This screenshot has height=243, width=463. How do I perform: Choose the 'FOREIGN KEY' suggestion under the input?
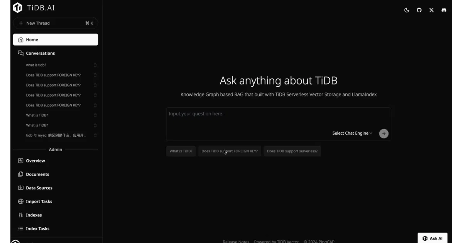(230, 151)
